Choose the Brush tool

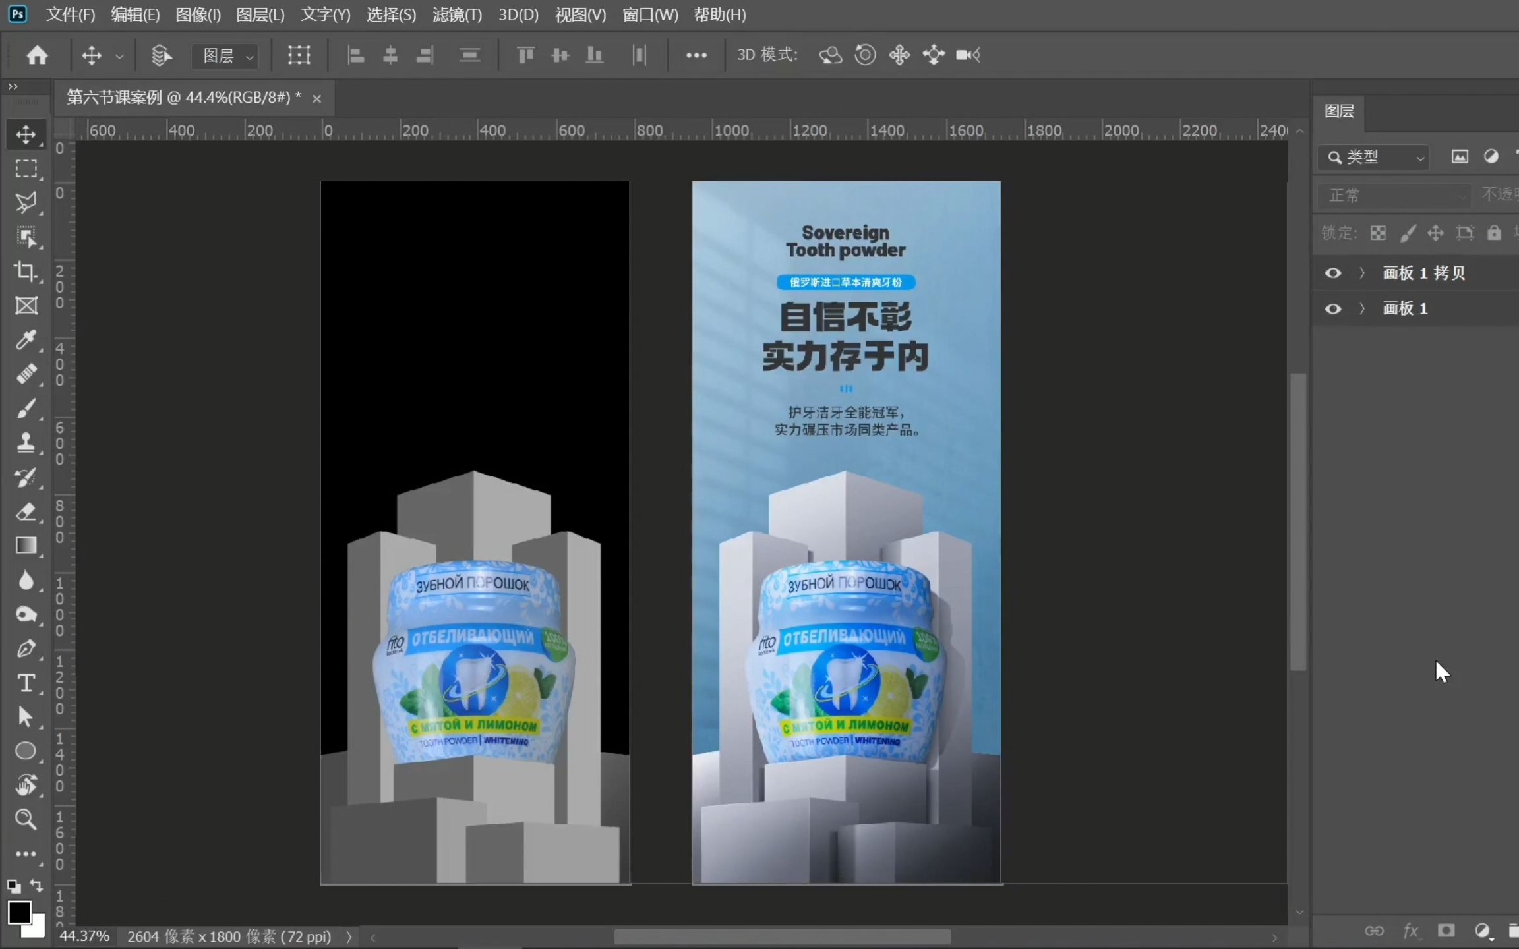click(26, 409)
